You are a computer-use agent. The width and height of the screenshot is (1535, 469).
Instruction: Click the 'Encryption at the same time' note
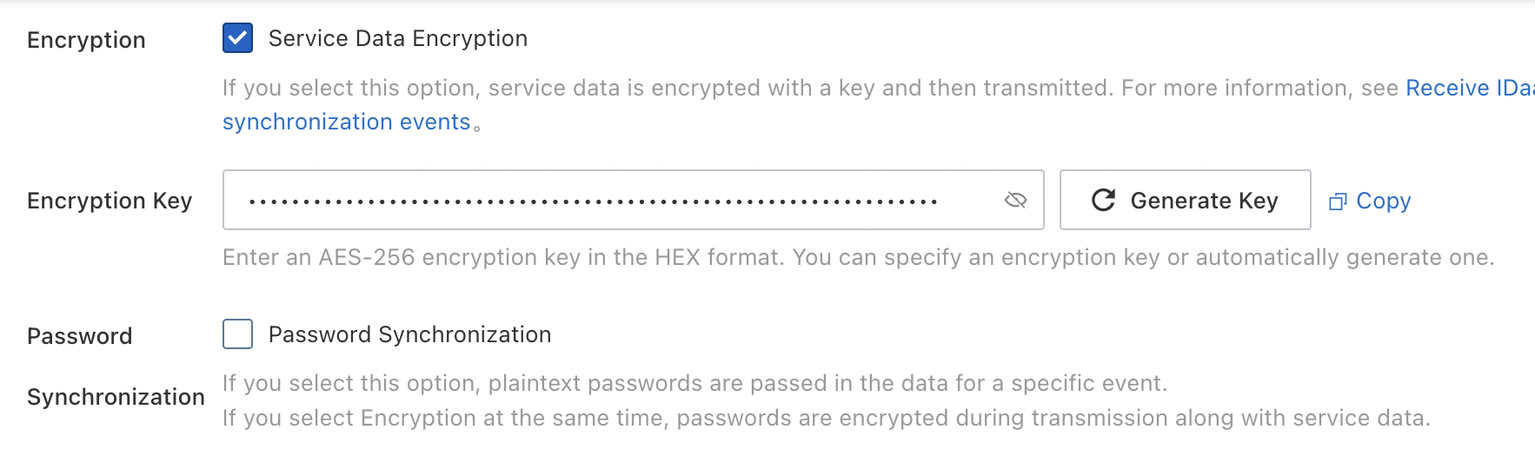[826, 418]
